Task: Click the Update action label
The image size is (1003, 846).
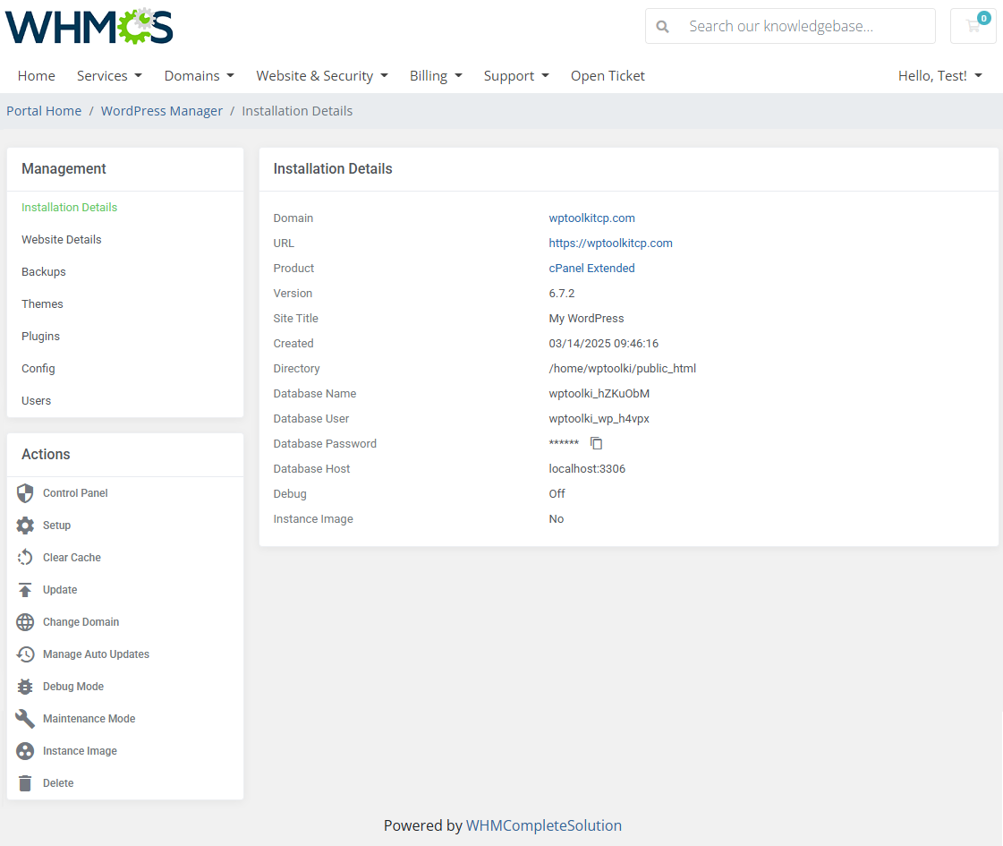Action: click(x=60, y=590)
